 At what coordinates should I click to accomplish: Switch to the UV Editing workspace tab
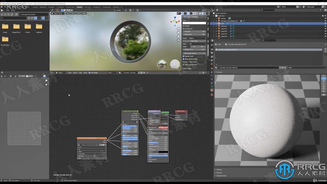(60, 7)
